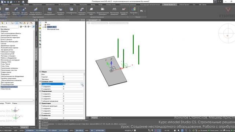235x132 pixels.
Task: Select BOX item in editor tree
Action: [48, 25]
